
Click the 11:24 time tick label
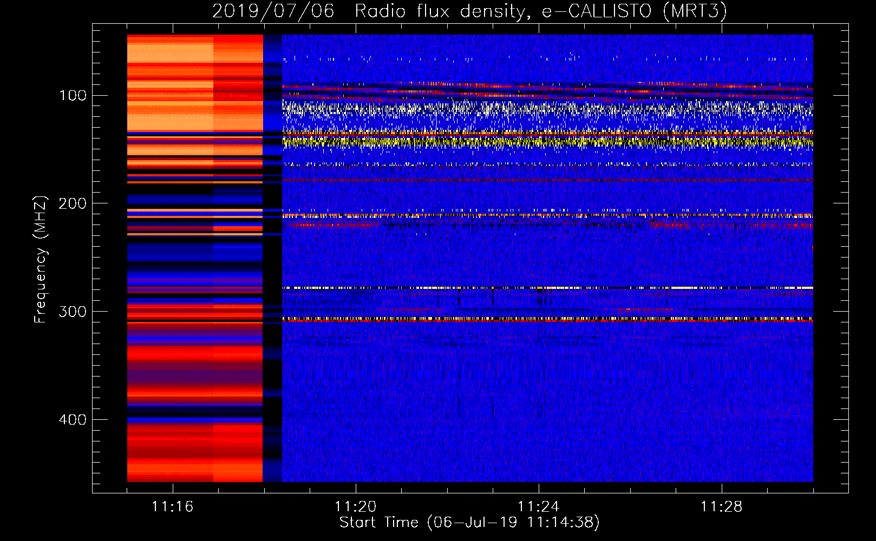(538, 506)
